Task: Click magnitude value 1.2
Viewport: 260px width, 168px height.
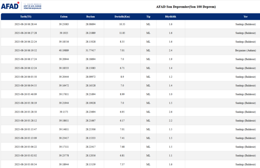Action: 170,77
